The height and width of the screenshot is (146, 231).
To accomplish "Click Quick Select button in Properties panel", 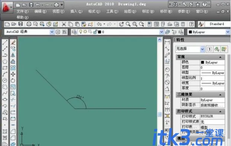I will 224,49.
